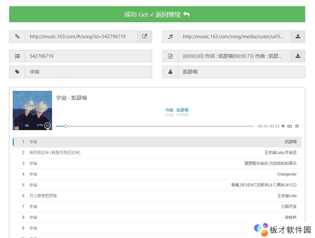
Task: Click the music note icon
Action: click(170, 37)
